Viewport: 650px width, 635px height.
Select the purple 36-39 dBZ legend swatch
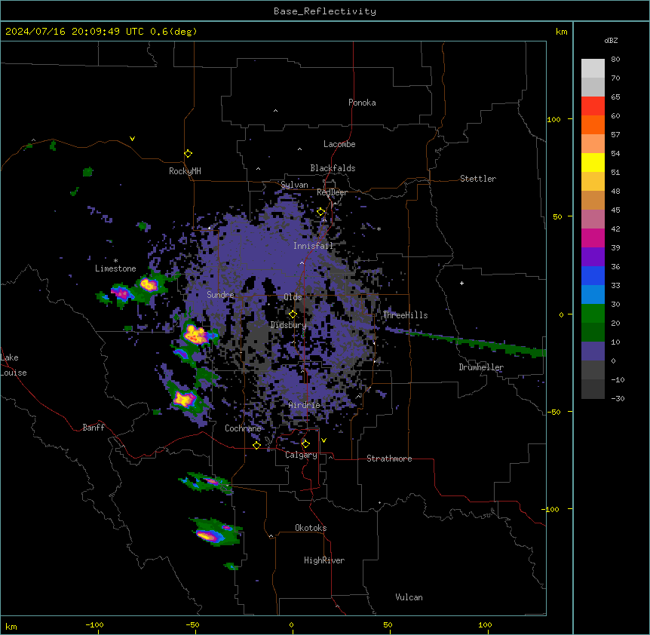coord(593,257)
